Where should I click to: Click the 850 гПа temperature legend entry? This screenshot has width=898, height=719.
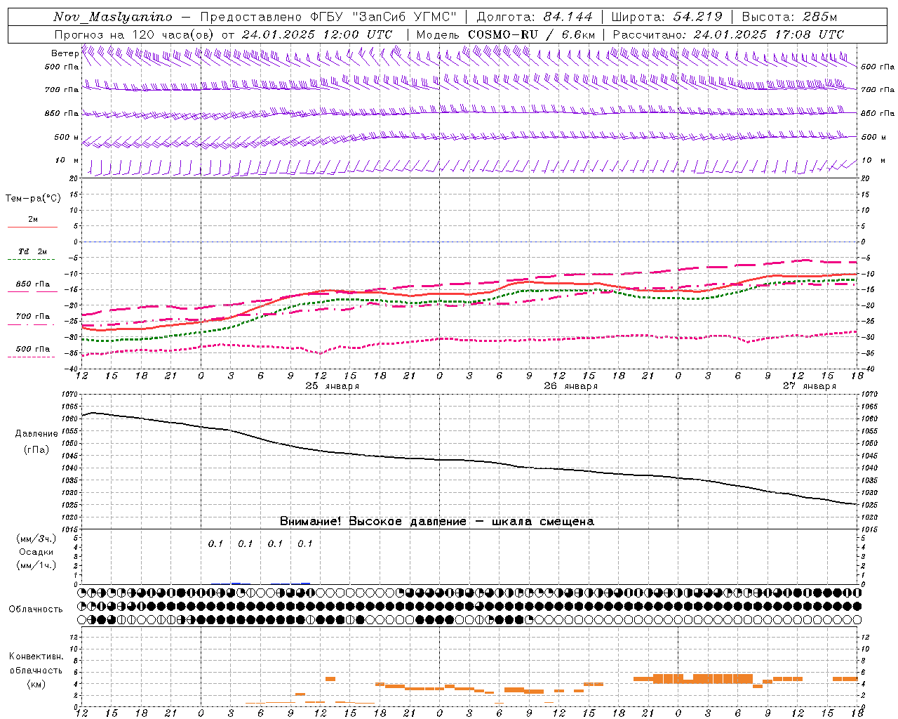(33, 284)
